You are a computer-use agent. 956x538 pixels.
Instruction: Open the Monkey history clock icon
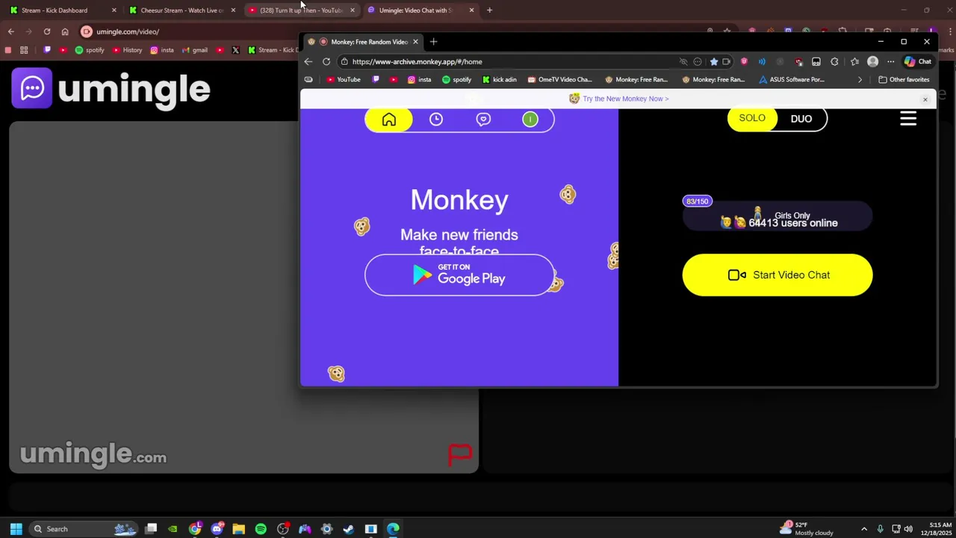point(436,120)
